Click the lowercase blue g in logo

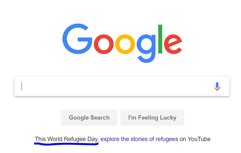146,49
